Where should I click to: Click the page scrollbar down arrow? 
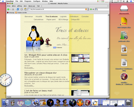[109, 95]
